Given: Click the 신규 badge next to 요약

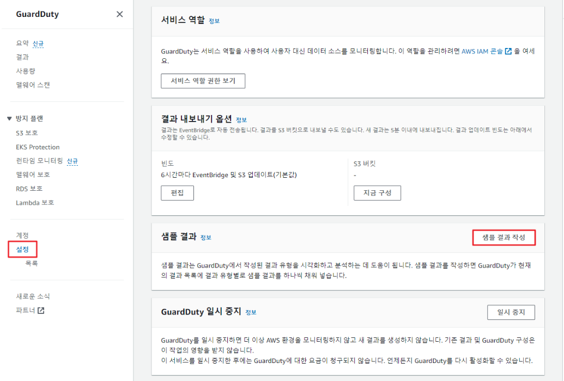Looking at the screenshot, I should (38, 44).
